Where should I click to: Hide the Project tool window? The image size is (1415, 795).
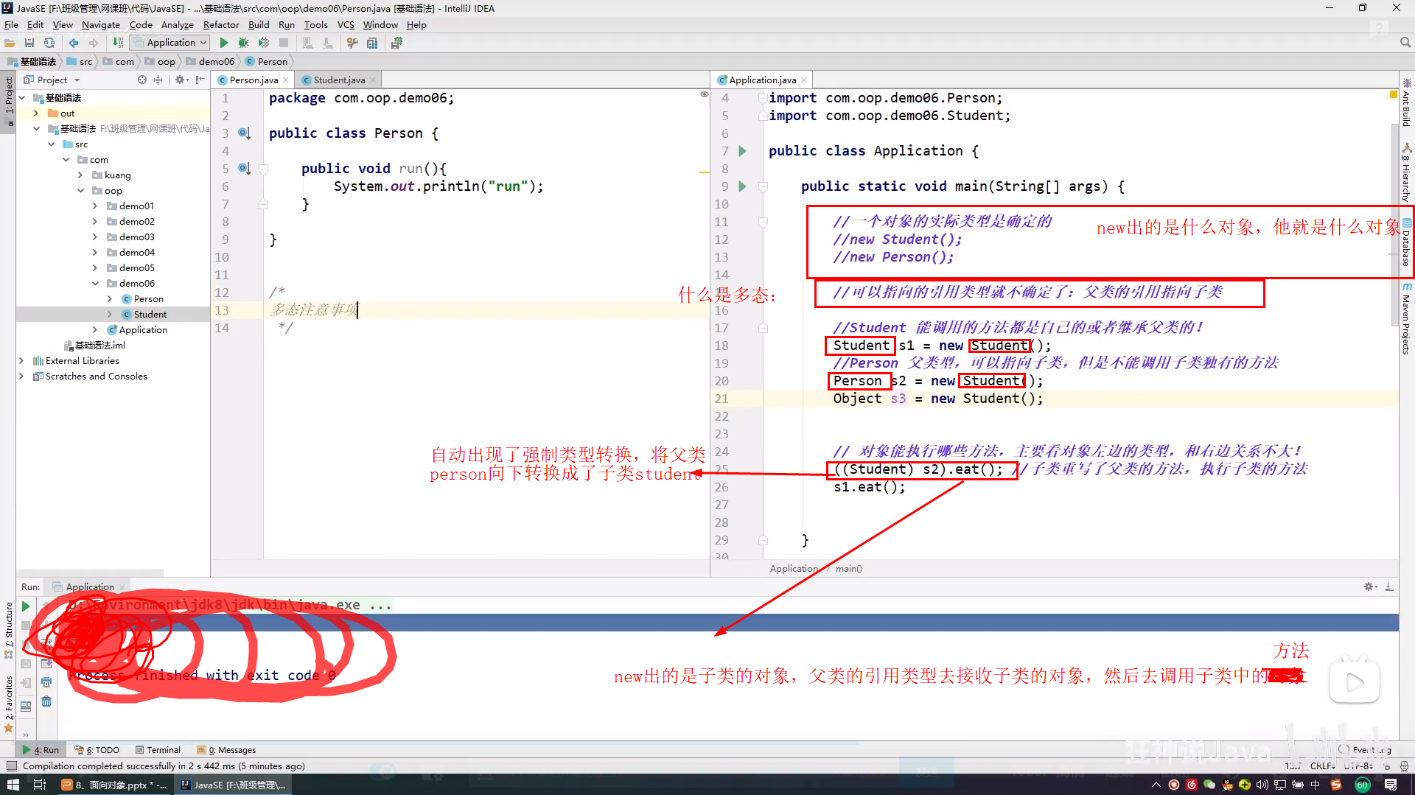pyautogui.click(x=200, y=80)
